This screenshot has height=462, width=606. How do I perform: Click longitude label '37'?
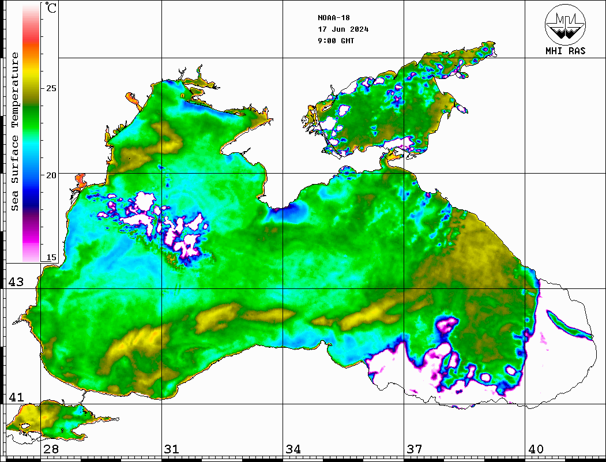pos(415,449)
